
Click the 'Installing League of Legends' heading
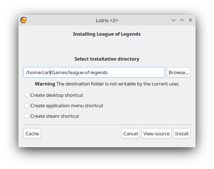107,34
